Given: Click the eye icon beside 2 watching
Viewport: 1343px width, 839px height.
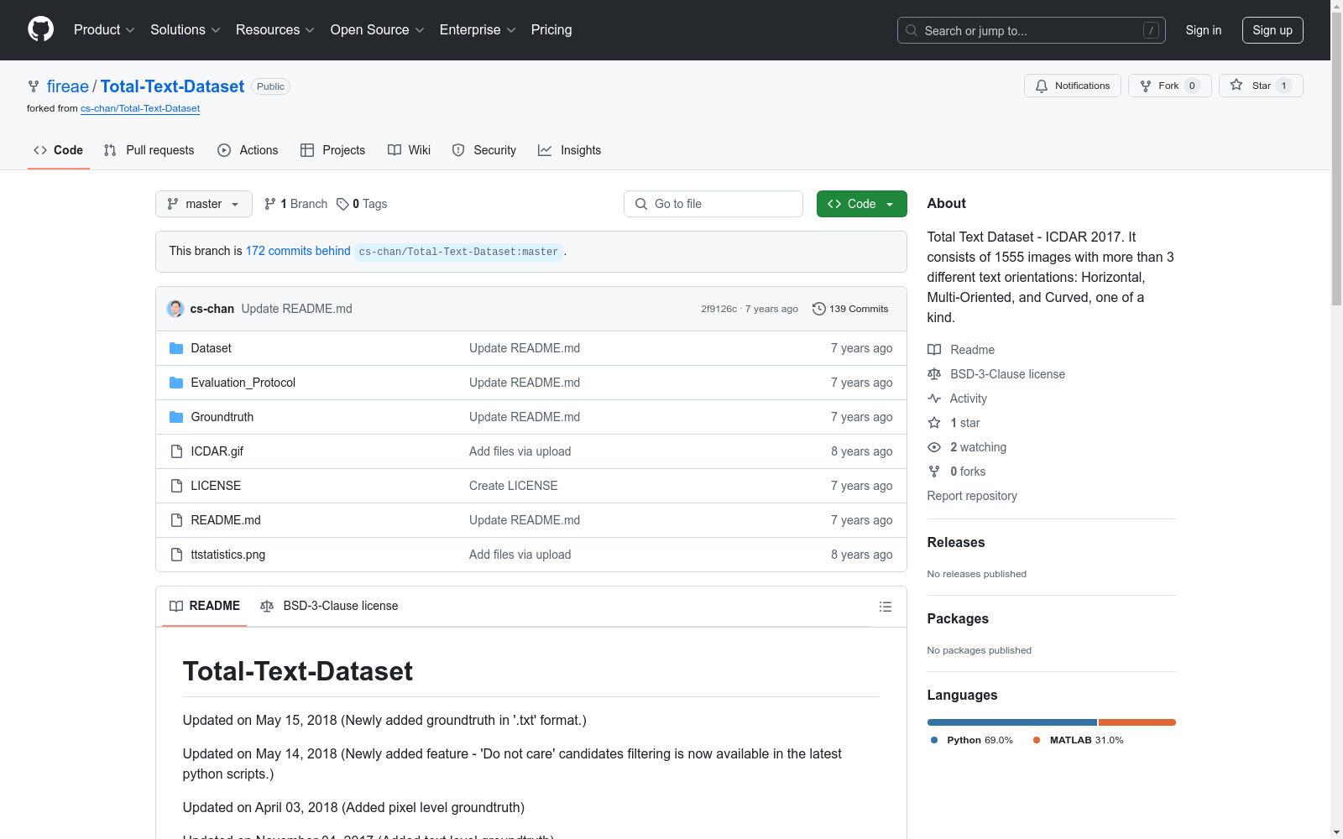Looking at the screenshot, I should [x=934, y=447].
